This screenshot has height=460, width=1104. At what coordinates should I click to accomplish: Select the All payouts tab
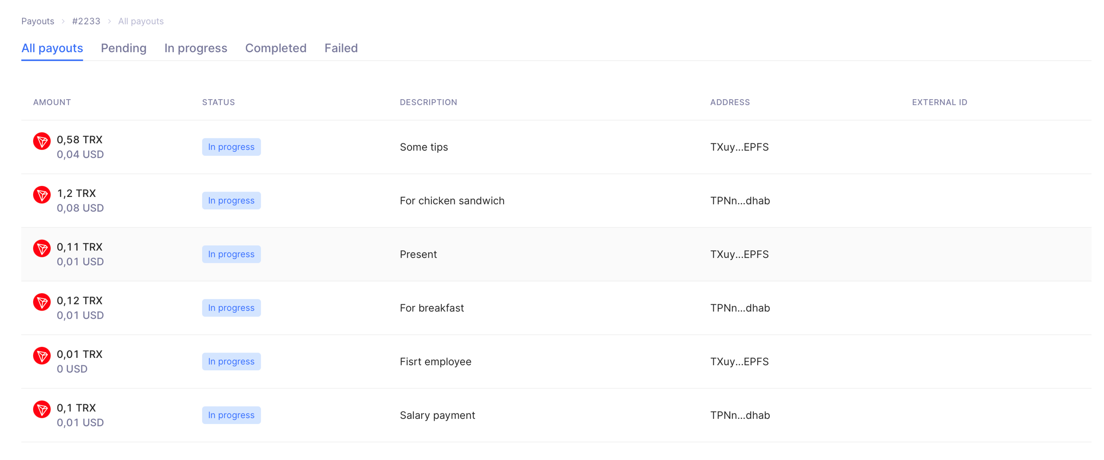tap(52, 48)
